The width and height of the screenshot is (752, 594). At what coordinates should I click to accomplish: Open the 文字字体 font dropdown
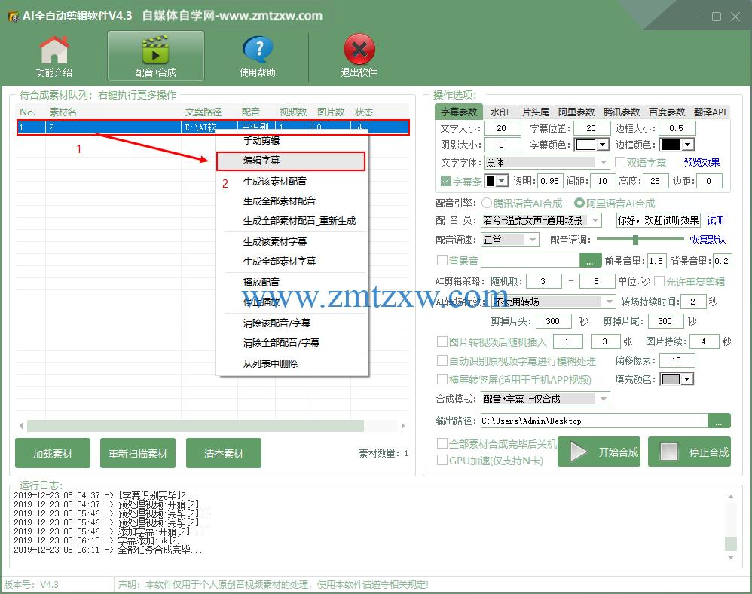pos(603,163)
